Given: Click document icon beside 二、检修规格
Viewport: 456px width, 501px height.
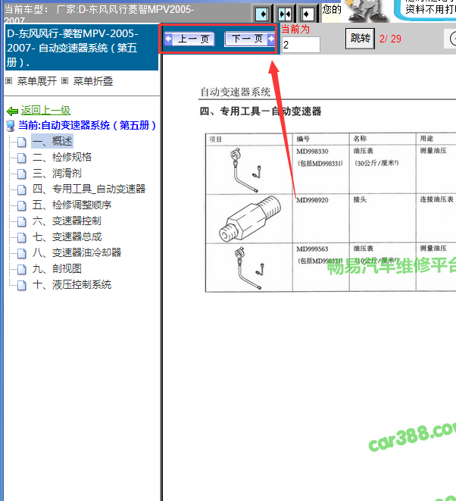Looking at the screenshot, I should point(22,158).
